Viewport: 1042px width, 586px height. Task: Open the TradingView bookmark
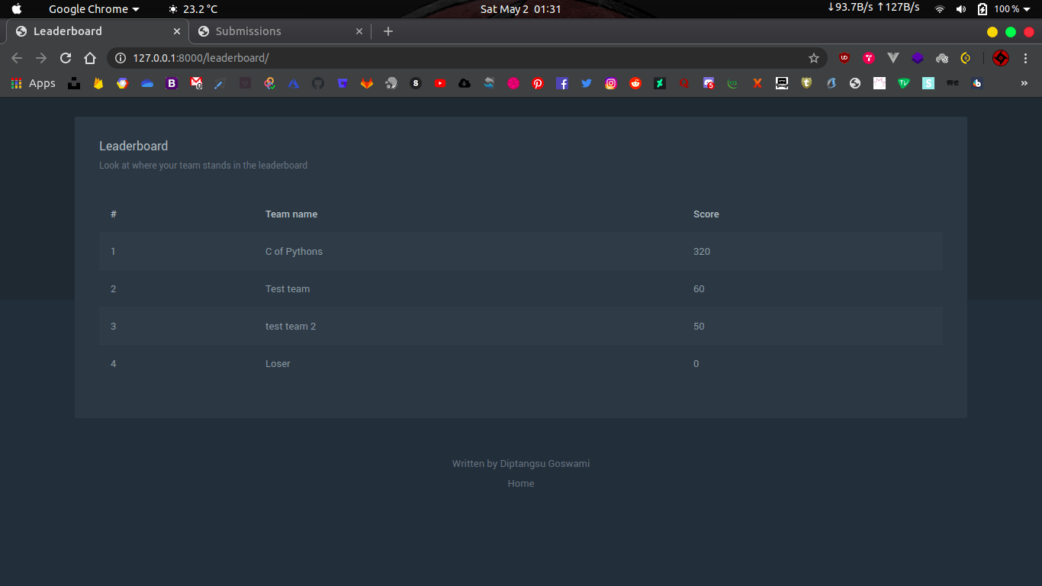[904, 83]
